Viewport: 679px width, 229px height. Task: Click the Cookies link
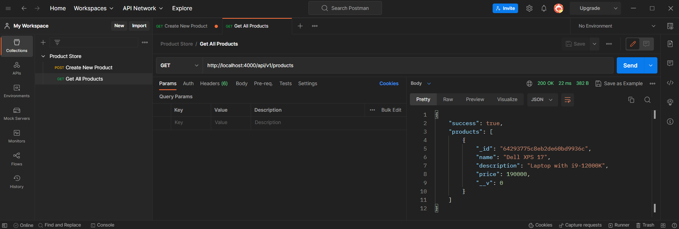point(389,83)
